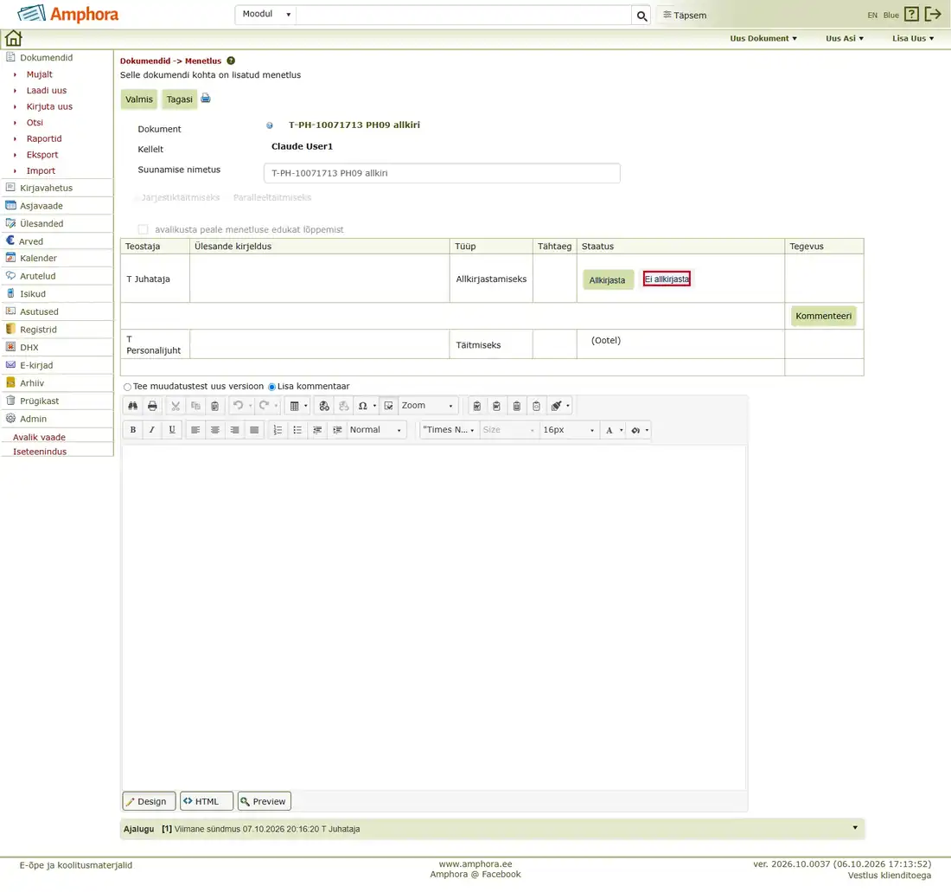Open Find and Replace binoculars tool
The width and height of the screenshot is (951, 892).
[x=133, y=406]
